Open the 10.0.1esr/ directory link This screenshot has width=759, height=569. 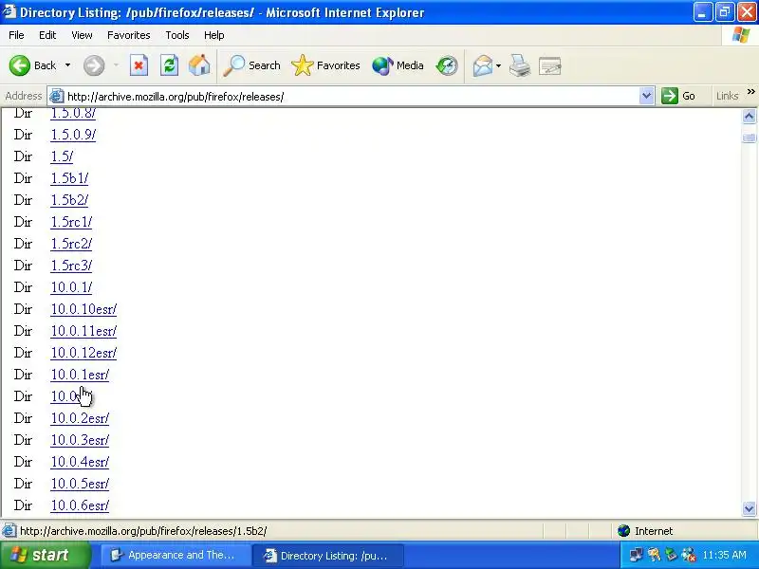(80, 375)
